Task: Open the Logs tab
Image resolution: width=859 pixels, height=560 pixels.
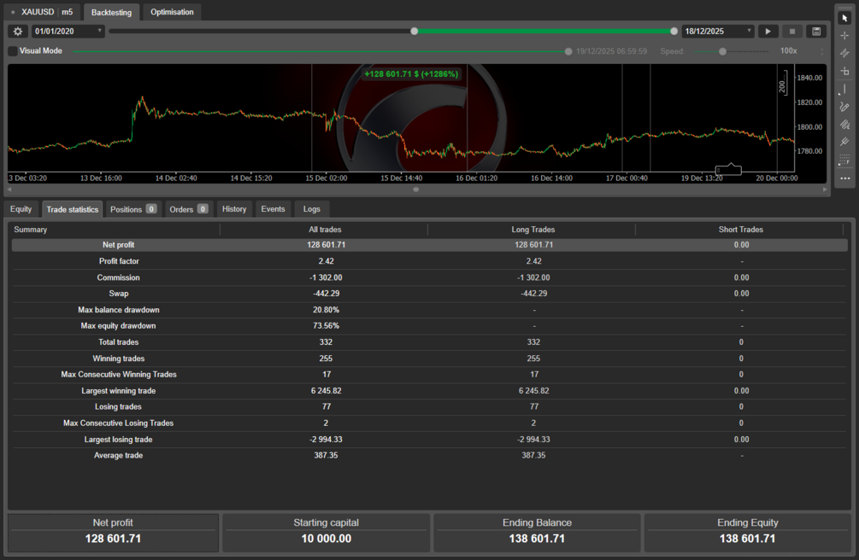Action: (x=312, y=209)
